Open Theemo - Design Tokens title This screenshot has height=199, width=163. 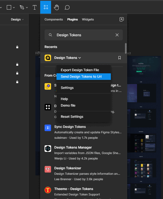(74, 189)
